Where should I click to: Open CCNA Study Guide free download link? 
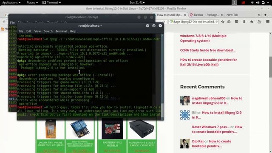point(208,50)
